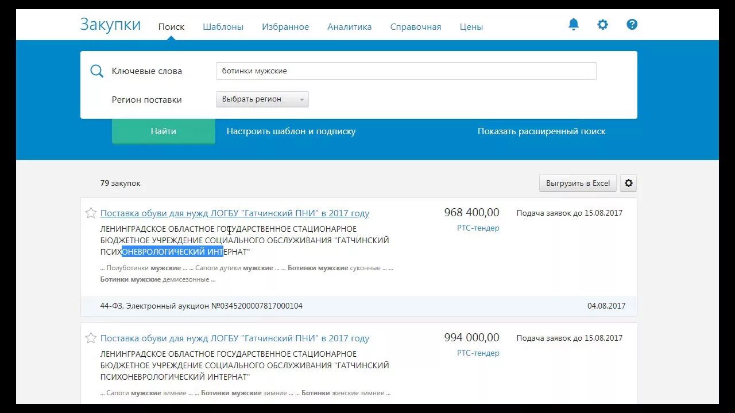Viewport: 735px width, 413px height.
Task: Click the 79 закупок count text
Action: pyautogui.click(x=120, y=184)
